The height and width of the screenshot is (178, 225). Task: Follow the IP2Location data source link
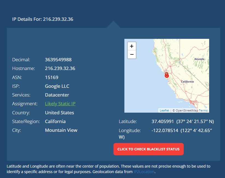coord(144,172)
